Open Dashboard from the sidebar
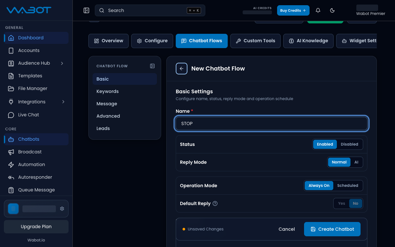395x247 pixels. click(x=36, y=38)
